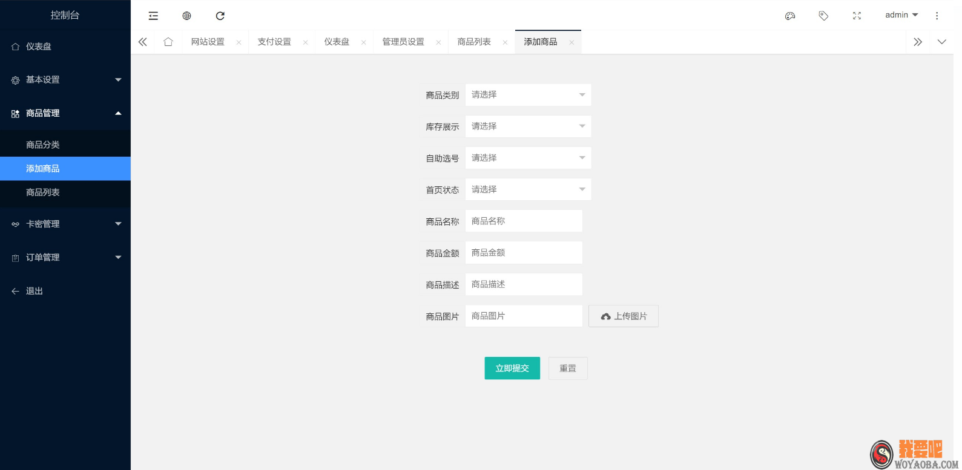This screenshot has height=470, width=962.
Task: Open the 自助选号 dropdown
Action: click(528, 158)
